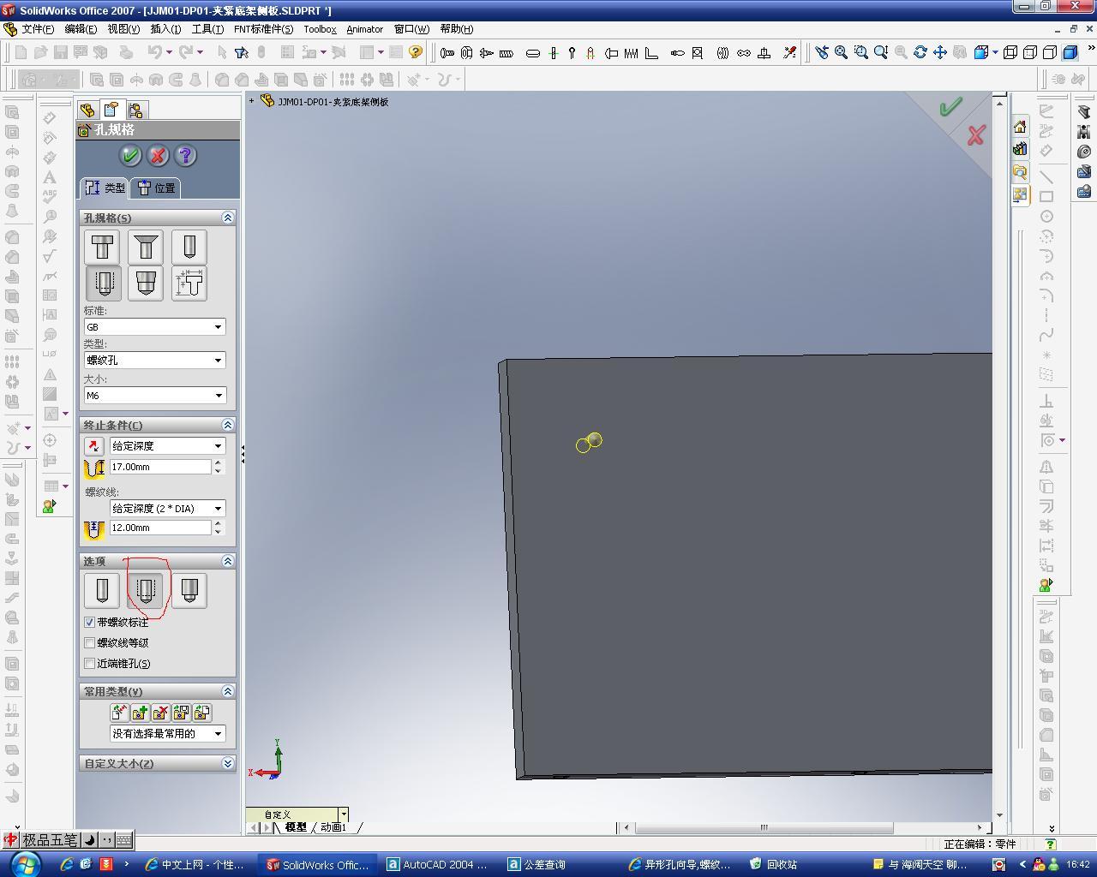
Task: Collapse the 孔规格 section
Action: tap(228, 218)
